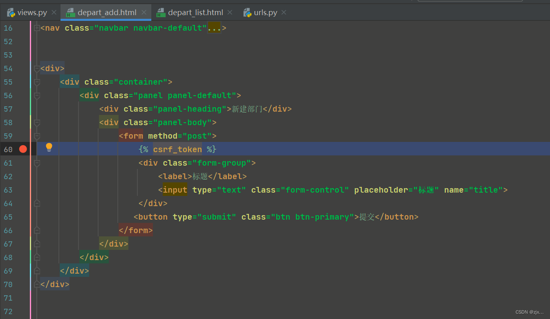The width and height of the screenshot is (550, 319).
Task: Collapse the panel-body div at line 58
Action: point(37,122)
